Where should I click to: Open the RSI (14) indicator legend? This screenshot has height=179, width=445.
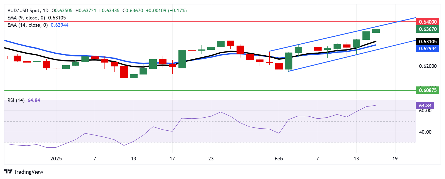point(16,100)
